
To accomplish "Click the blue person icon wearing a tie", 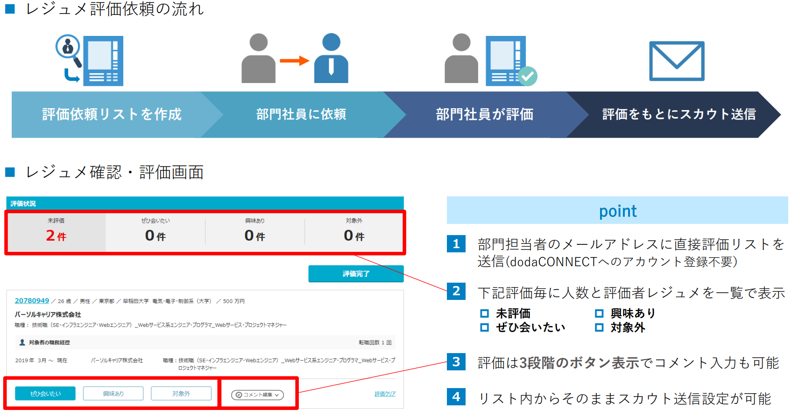I will point(331,58).
